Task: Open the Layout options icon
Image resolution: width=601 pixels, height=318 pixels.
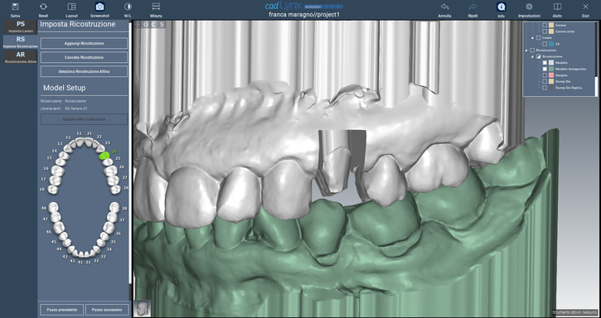Action: click(71, 7)
